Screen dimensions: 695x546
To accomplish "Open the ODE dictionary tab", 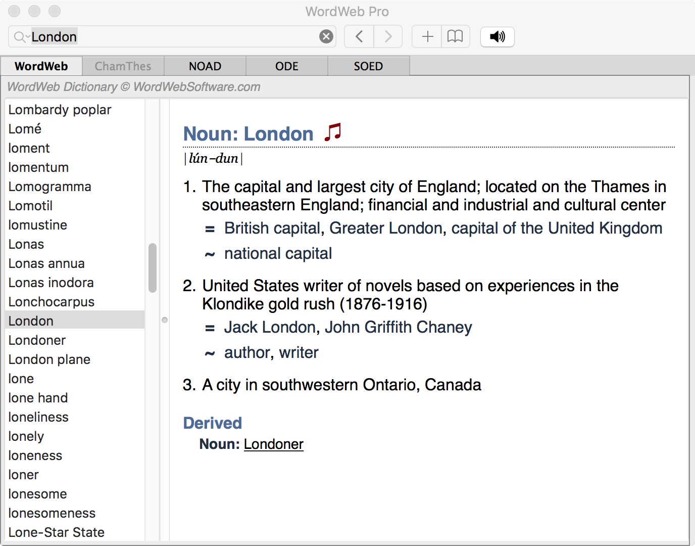I will [286, 66].
